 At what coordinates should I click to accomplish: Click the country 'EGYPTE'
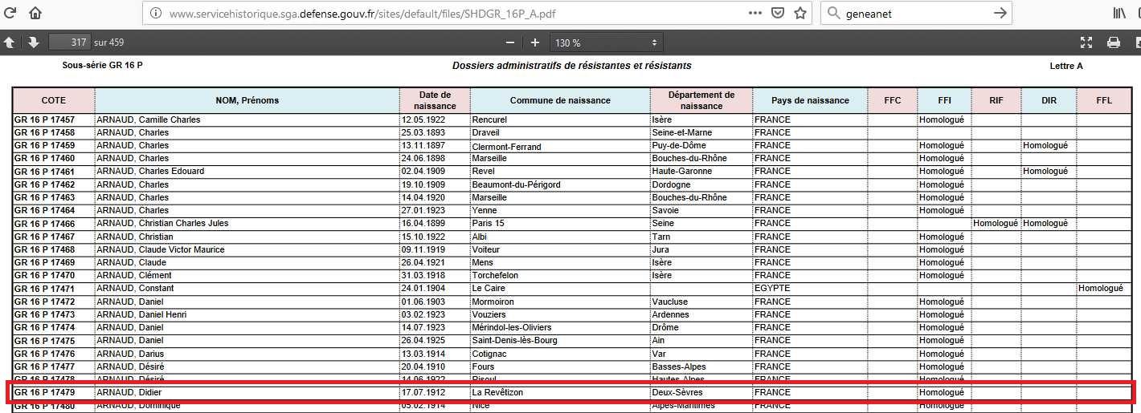(x=772, y=288)
